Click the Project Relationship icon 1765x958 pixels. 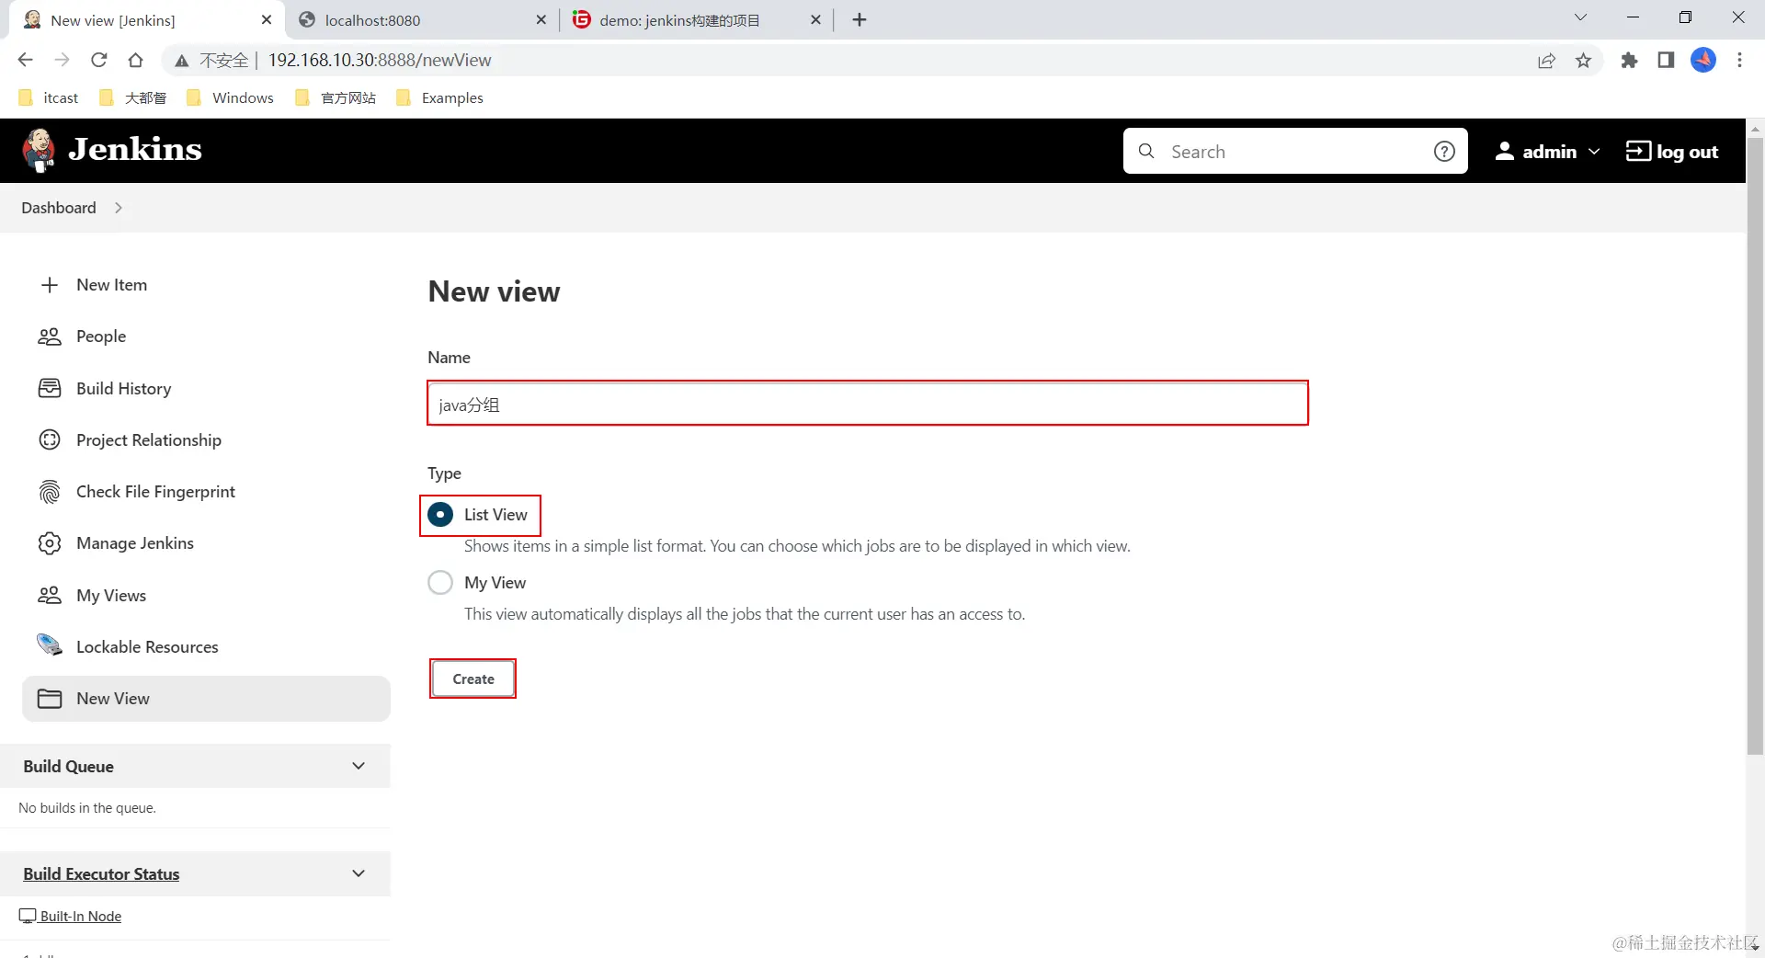[50, 439]
